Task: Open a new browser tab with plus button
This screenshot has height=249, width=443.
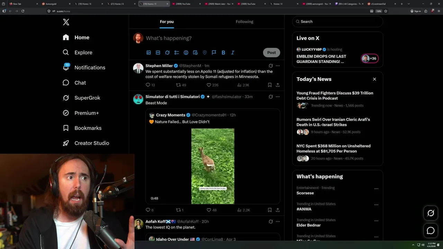Action: pyautogui.click(x=401, y=4)
